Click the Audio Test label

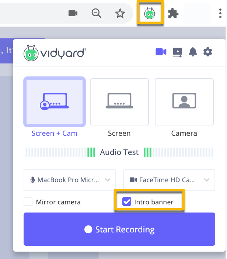point(119,152)
